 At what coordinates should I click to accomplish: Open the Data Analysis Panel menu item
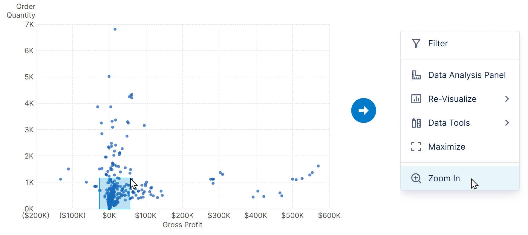tap(467, 75)
